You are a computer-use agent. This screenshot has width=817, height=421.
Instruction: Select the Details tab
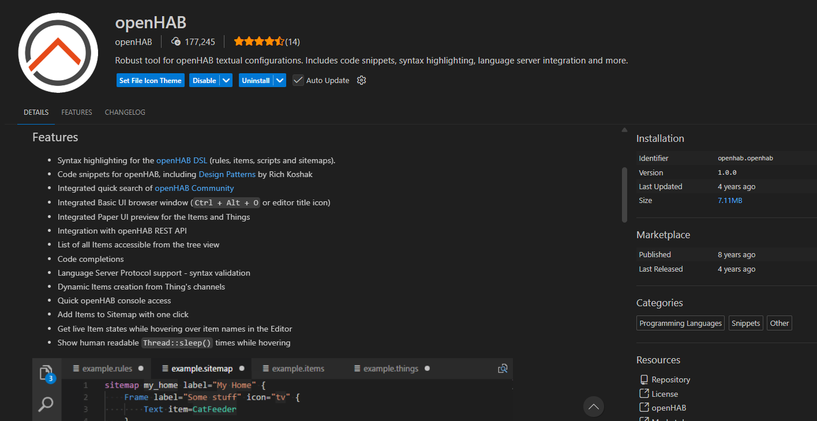(36, 112)
